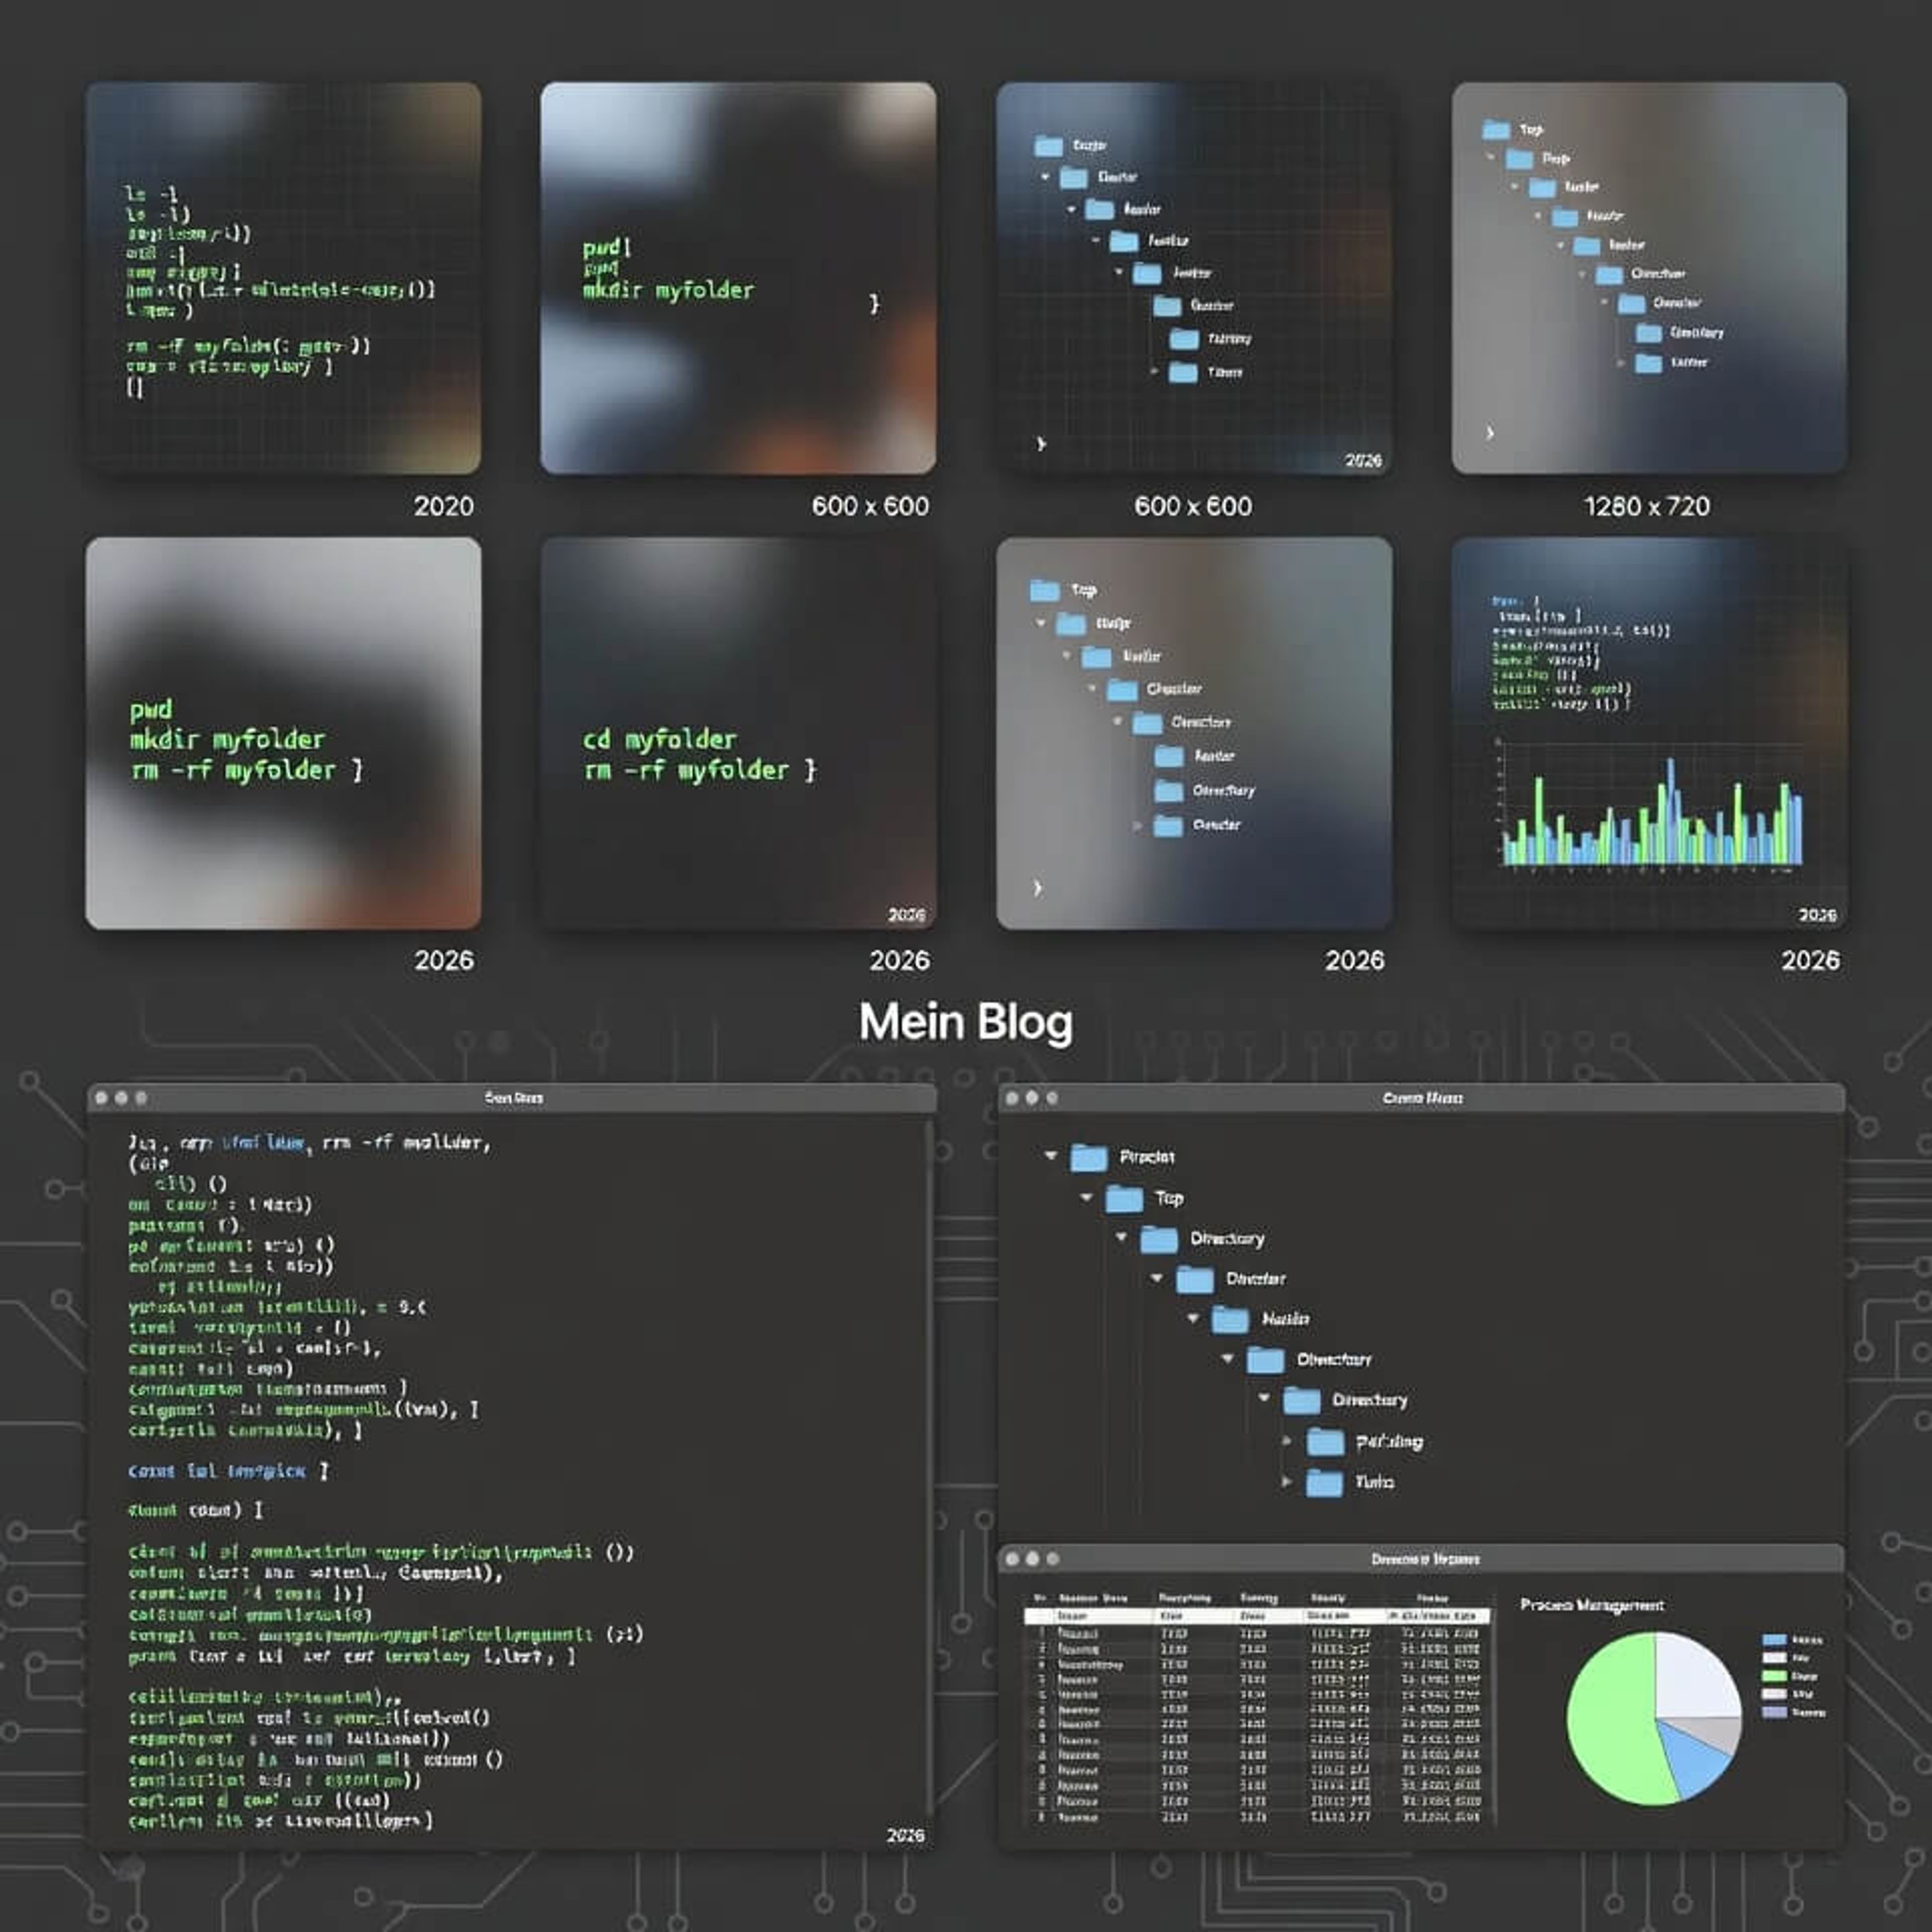Click the Top folder icon in the large tree window
The width and height of the screenshot is (1932, 1932).
point(1124,1198)
